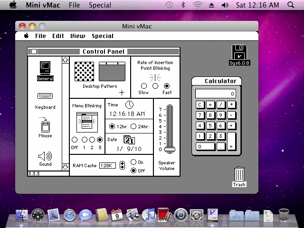Open the classic Mac View menu
Screen dimensions: 304x228
(78, 36)
